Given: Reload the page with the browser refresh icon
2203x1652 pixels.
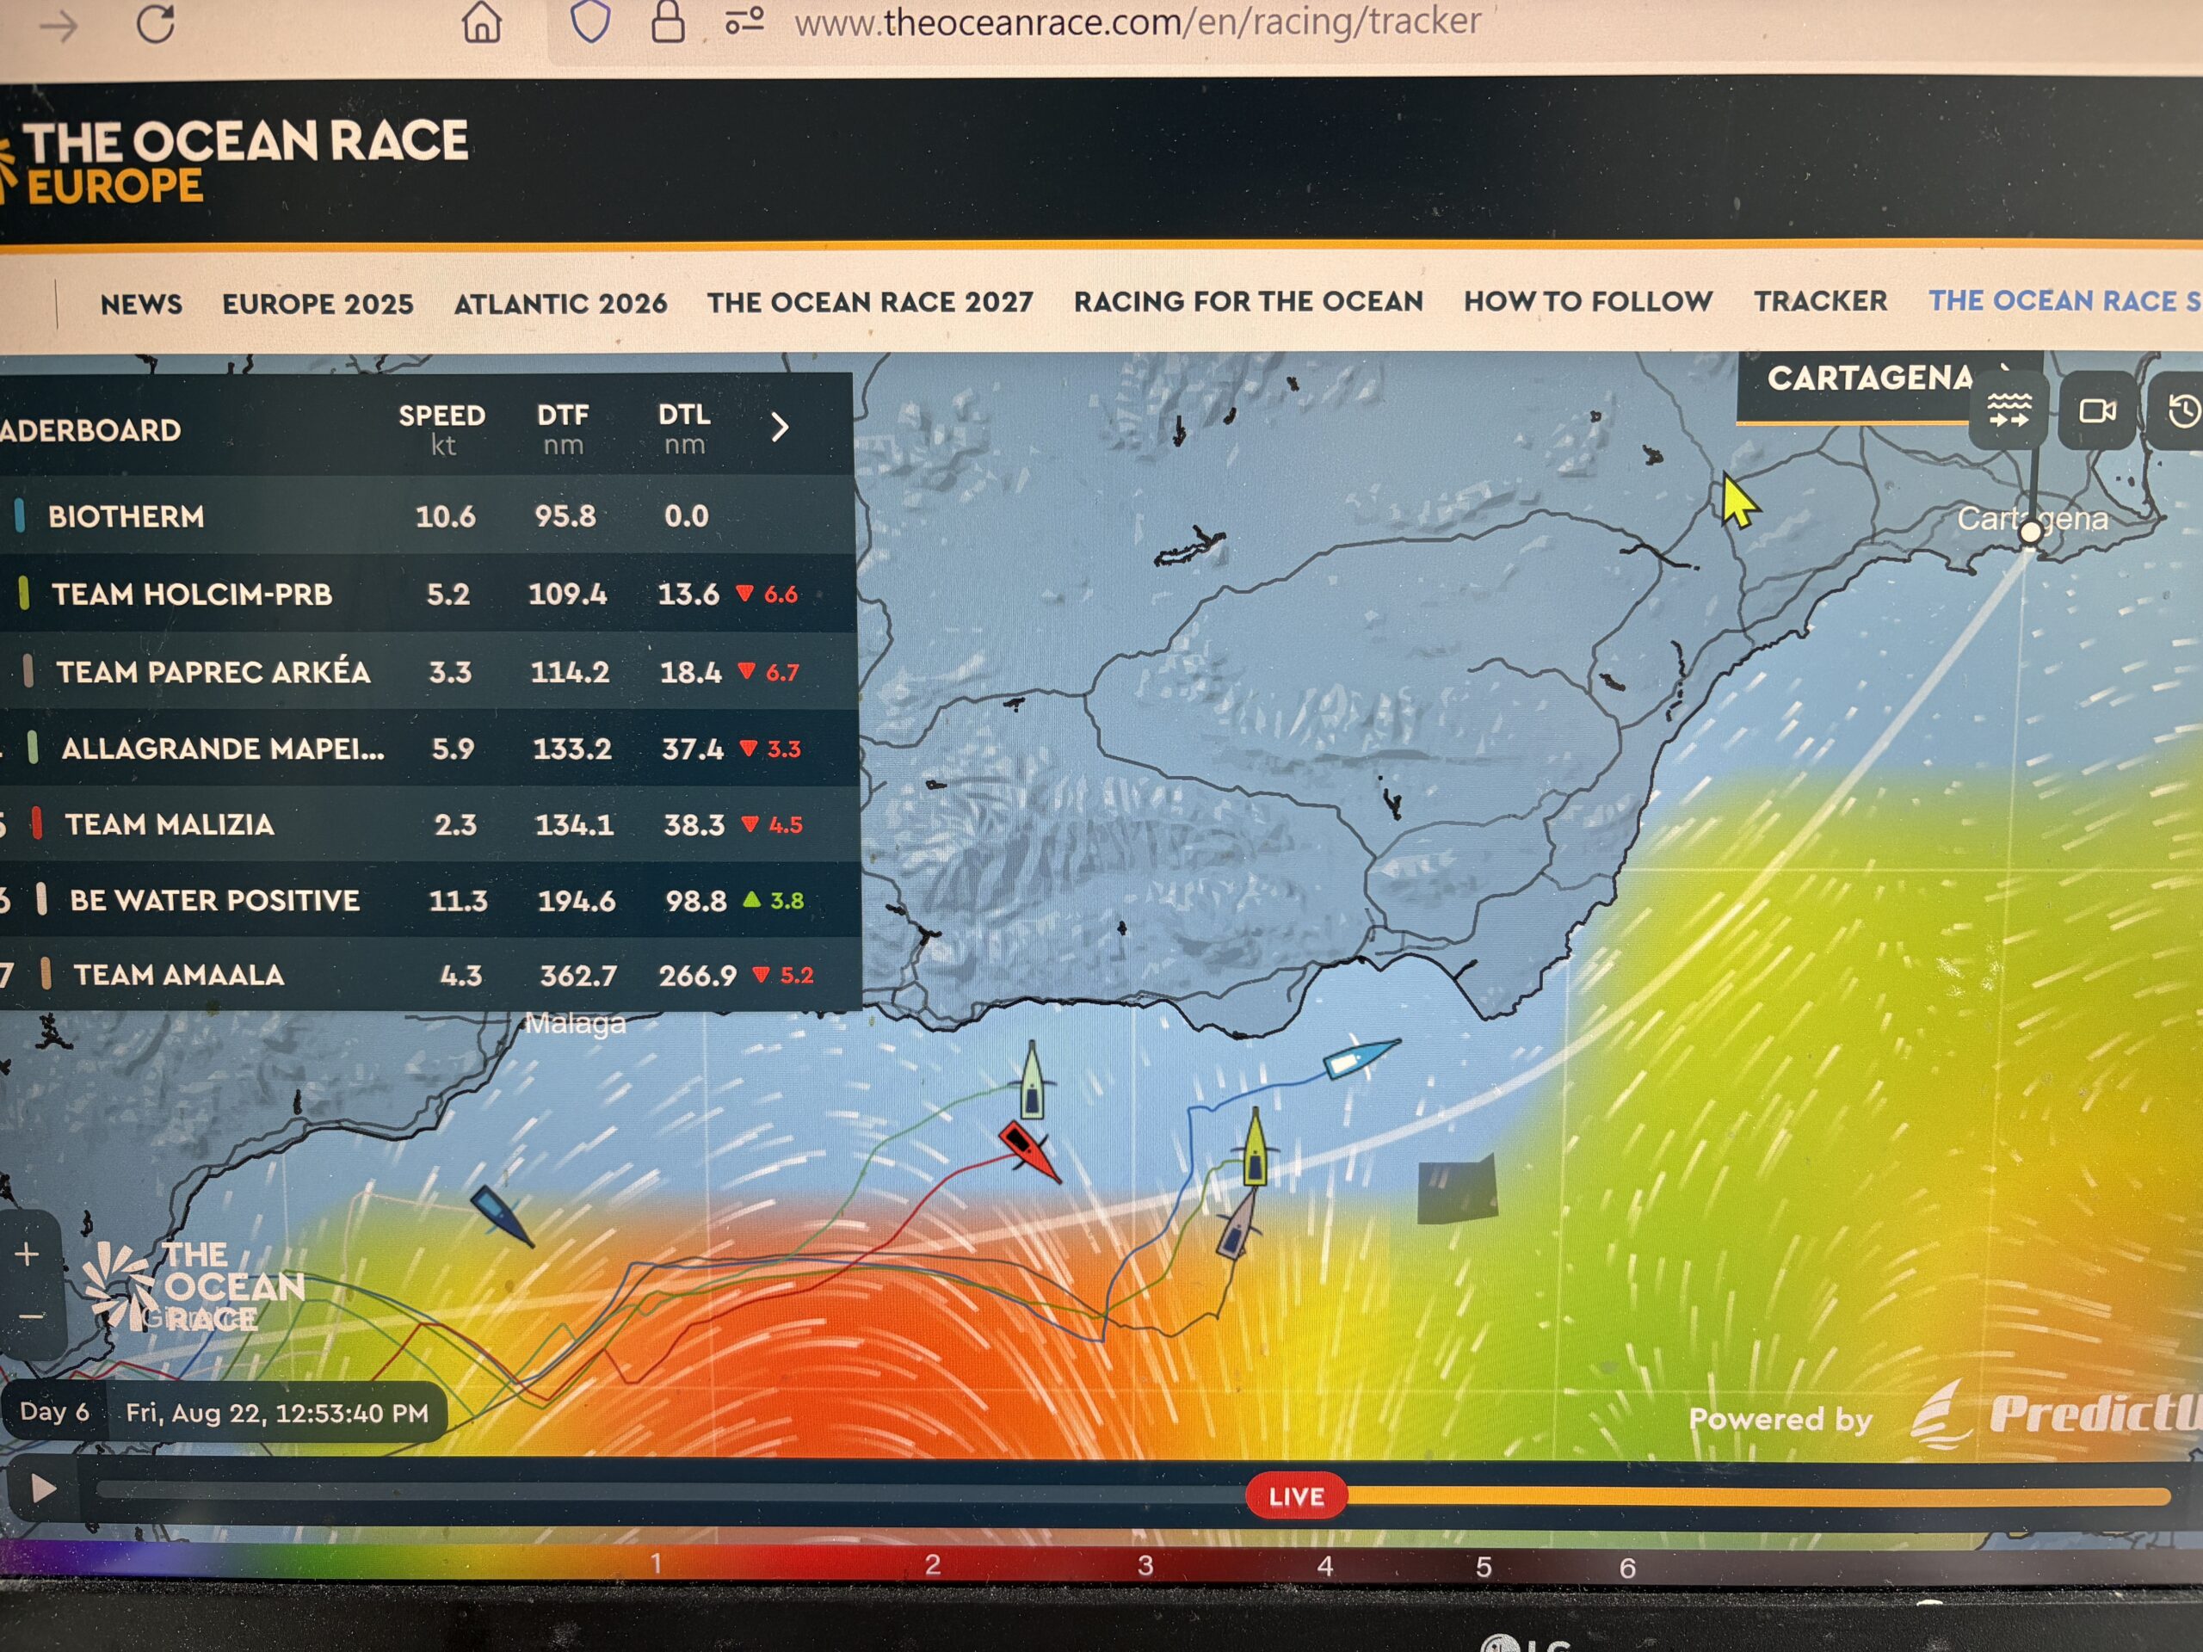Looking at the screenshot, I should pos(156,23).
